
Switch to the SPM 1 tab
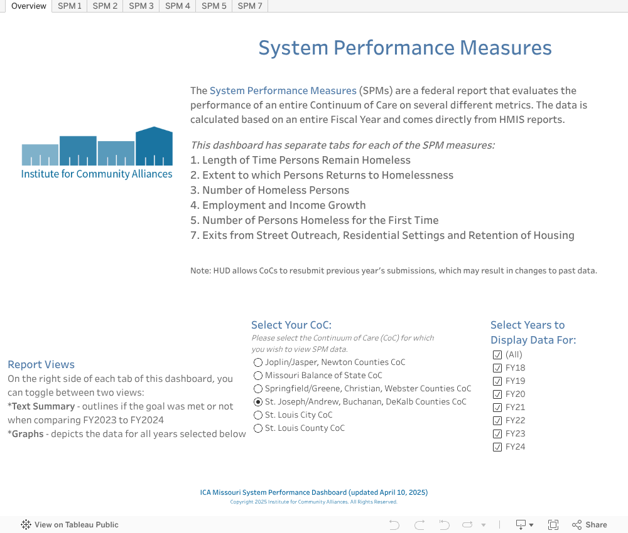pos(70,6)
